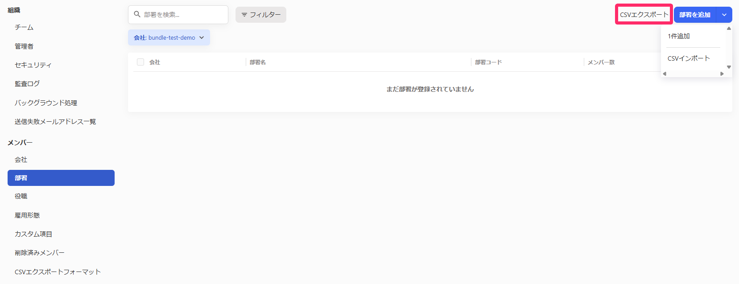
Task: Toggle the select-all checkbox in table header
Action: click(140, 62)
